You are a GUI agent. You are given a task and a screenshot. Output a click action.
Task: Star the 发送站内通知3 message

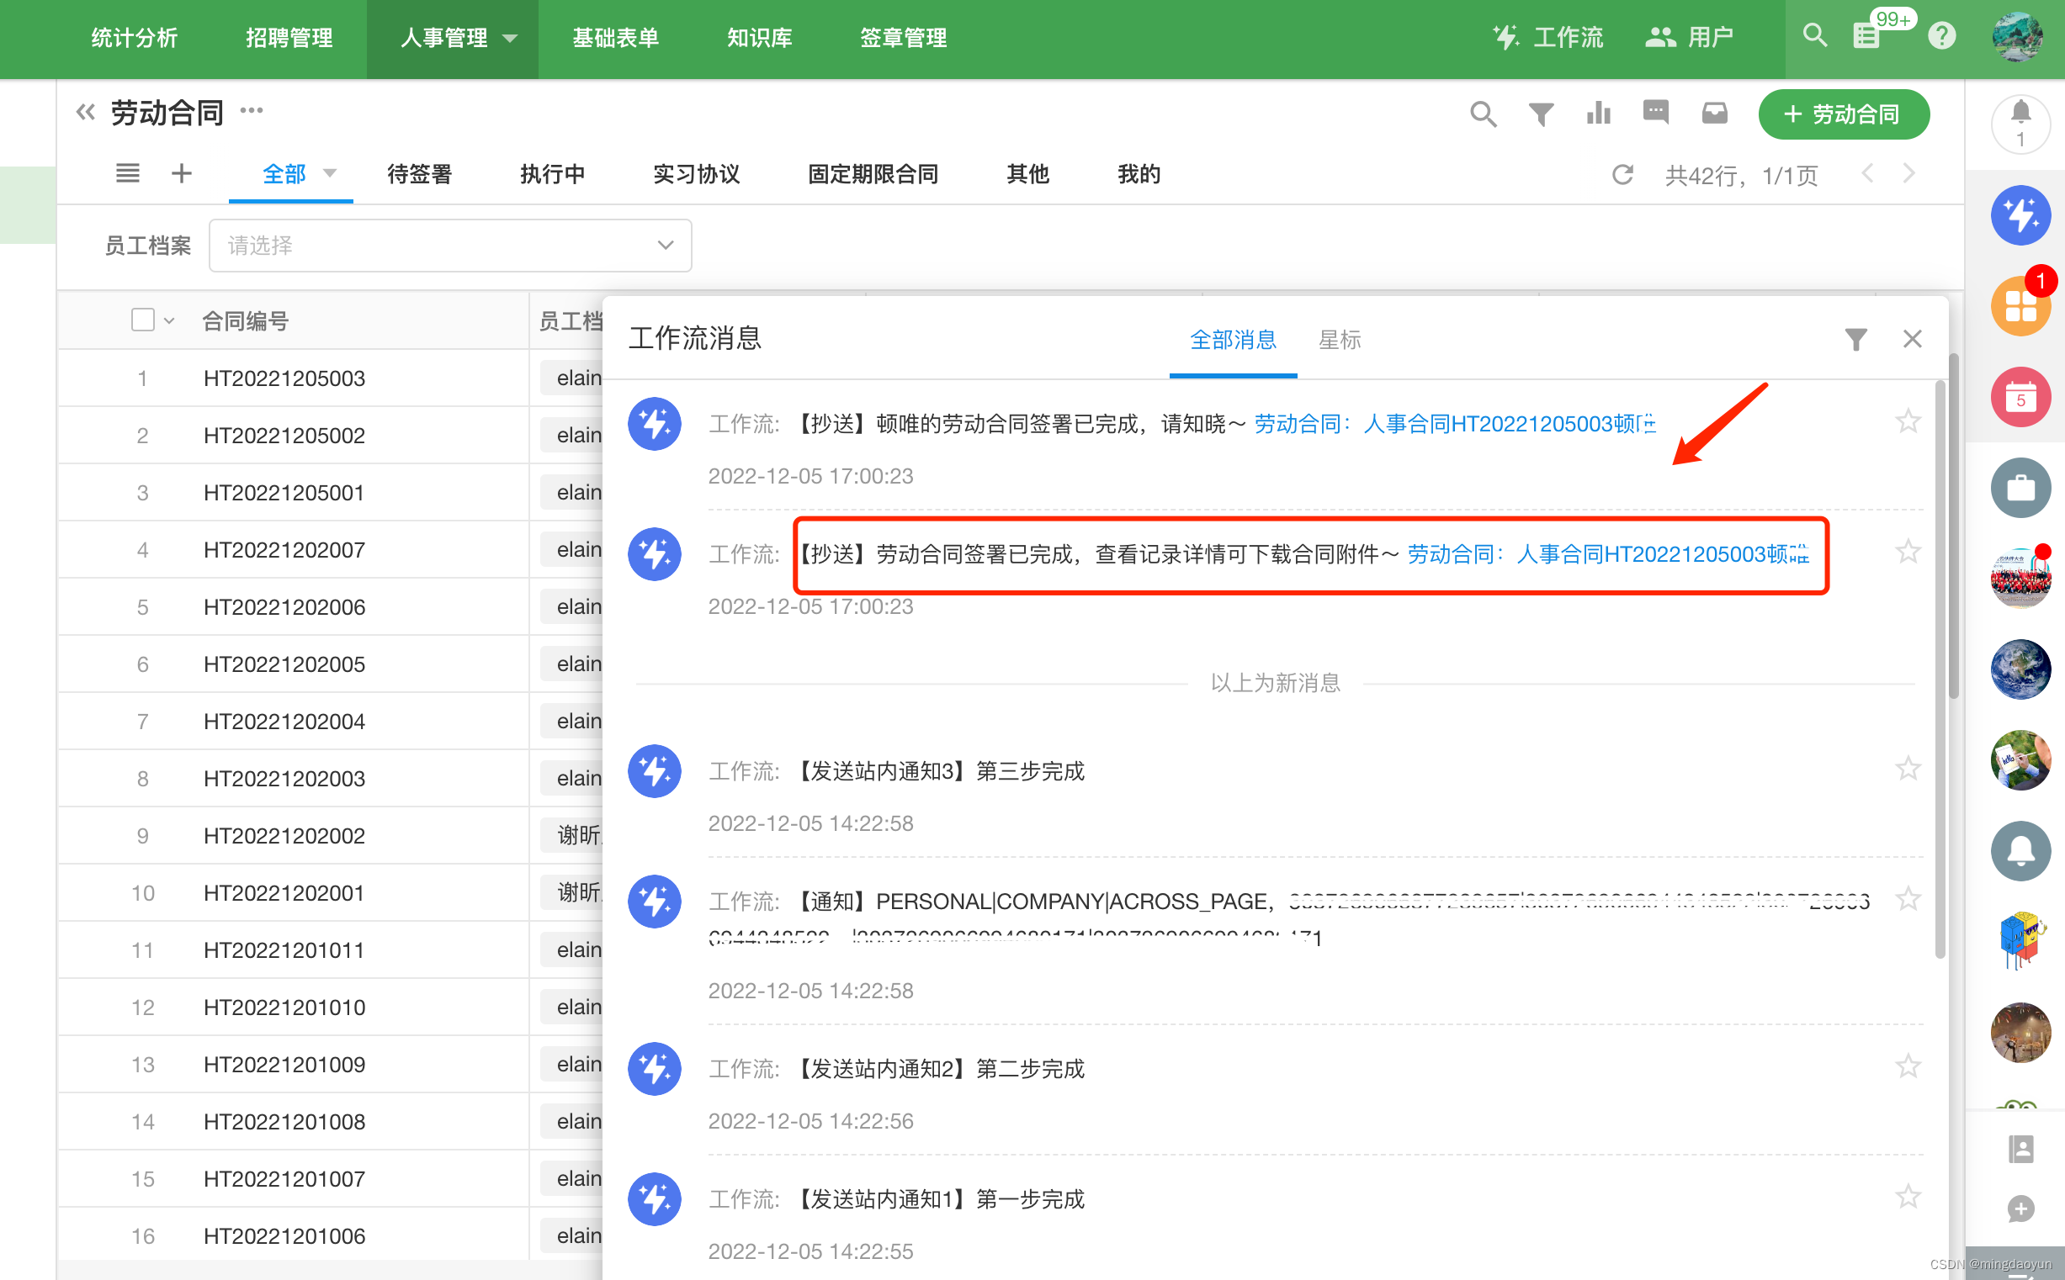pos(1908,769)
